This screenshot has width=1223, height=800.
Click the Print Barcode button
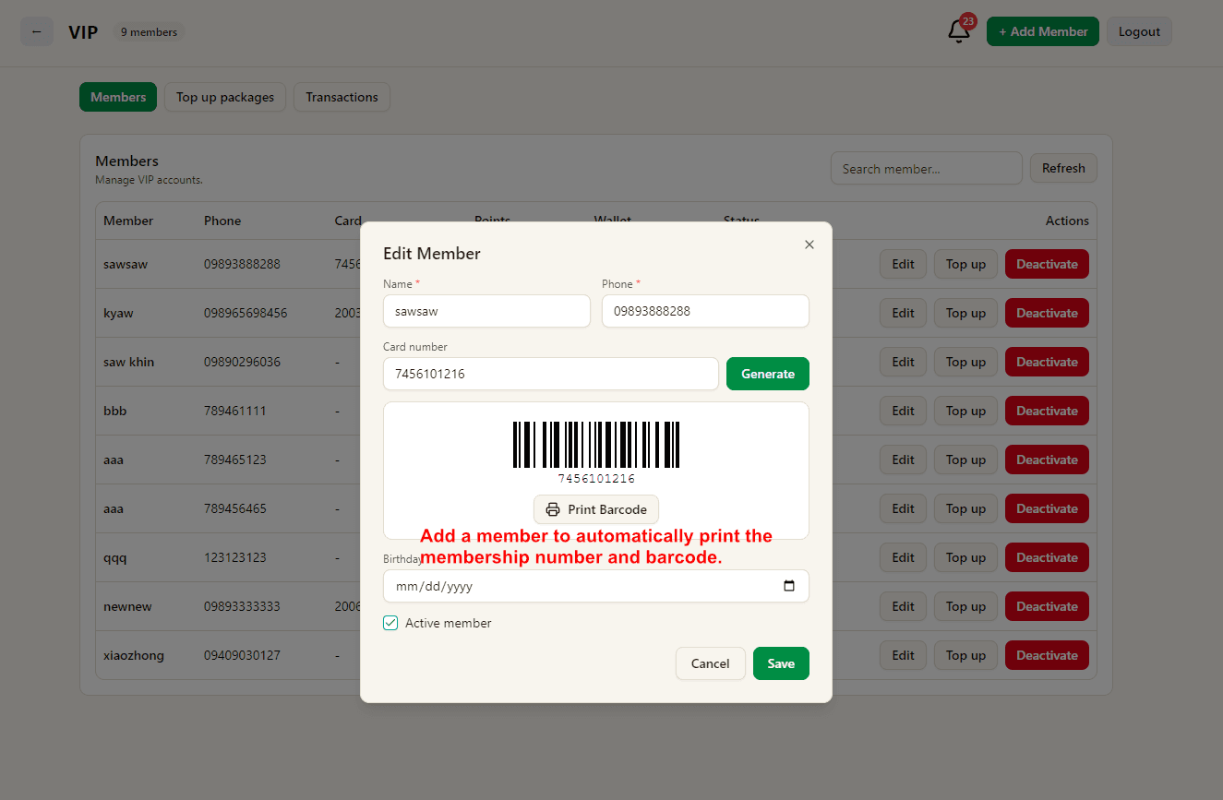click(596, 509)
